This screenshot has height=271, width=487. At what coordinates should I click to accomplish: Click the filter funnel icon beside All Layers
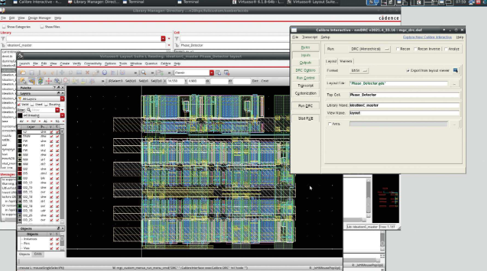pyautogui.click(x=20, y=99)
